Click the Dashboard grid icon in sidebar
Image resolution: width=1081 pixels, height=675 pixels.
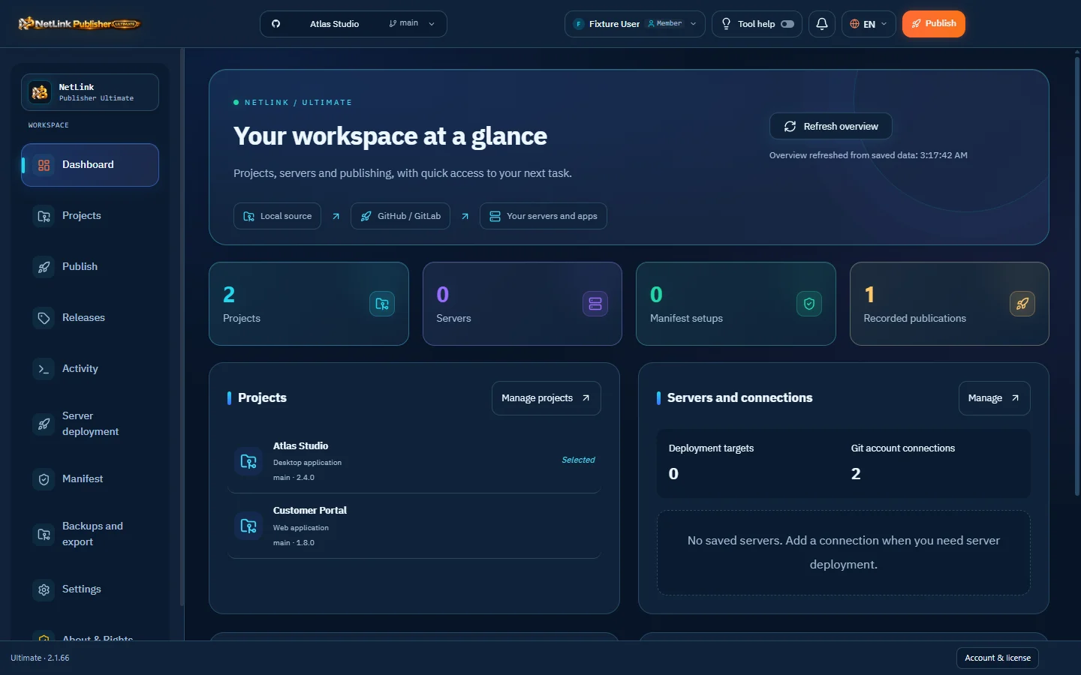44,165
